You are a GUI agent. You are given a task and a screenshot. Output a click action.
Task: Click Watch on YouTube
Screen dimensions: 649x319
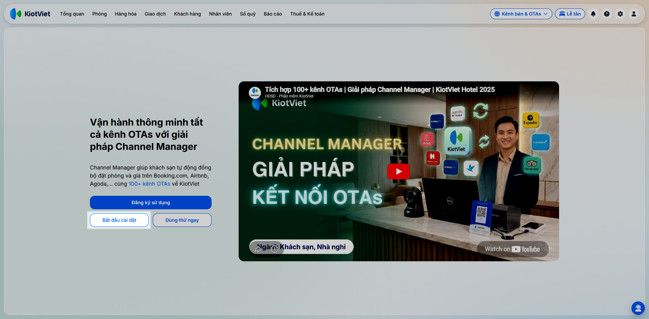tap(512, 249)
